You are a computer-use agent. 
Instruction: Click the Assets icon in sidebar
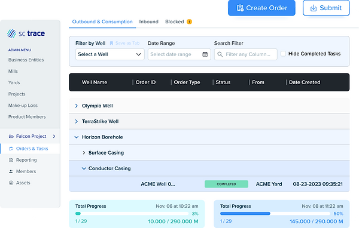tap(11, 183)
